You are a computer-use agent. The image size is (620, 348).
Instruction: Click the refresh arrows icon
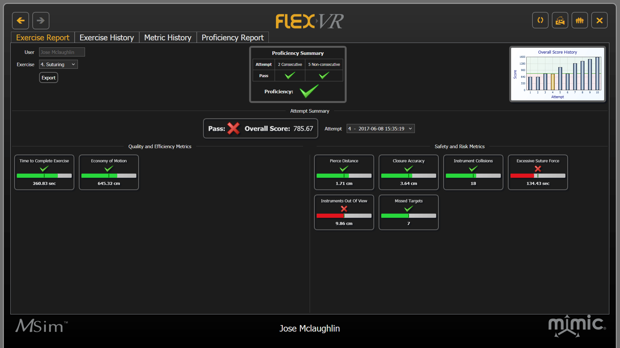(540, 20)
